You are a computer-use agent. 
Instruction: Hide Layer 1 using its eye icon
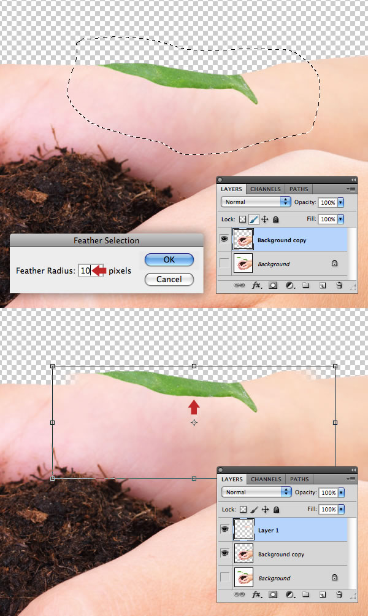[224, 529]
